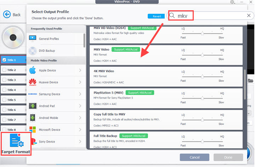255x167 pixels.
Task: Click the Back text label
Action: [17, 15]
